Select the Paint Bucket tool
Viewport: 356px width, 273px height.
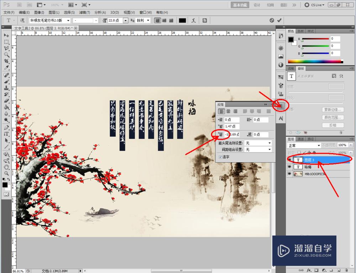tap(6, 107)
